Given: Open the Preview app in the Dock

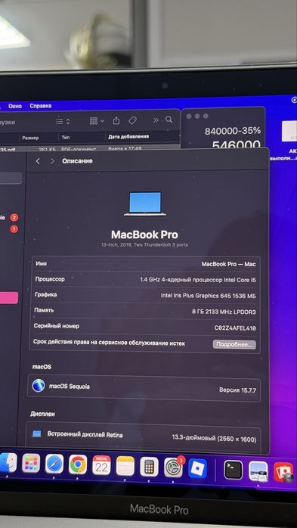Looking at the screenshot, I should click(x=258, y=471).
